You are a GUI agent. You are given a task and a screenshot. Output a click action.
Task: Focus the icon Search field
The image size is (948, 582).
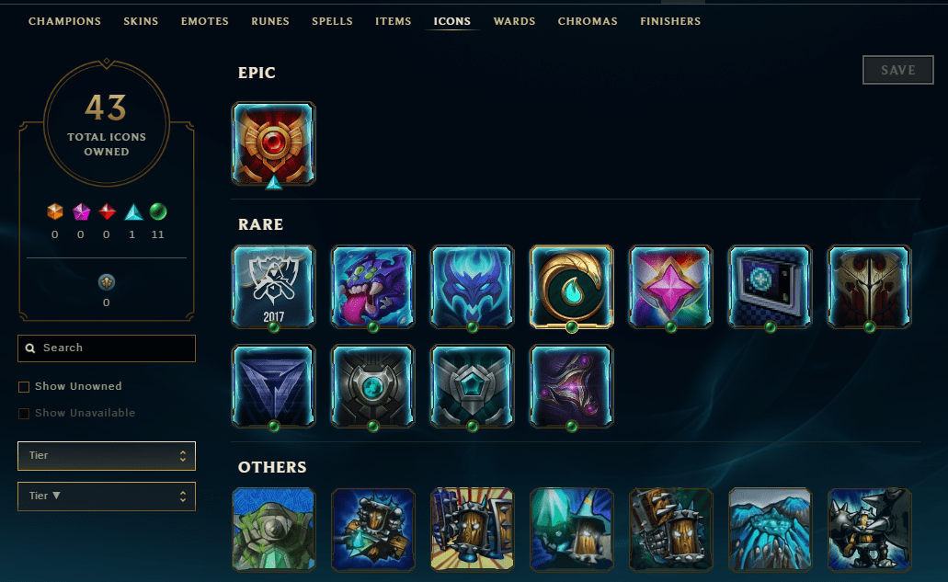pos(107,348)
